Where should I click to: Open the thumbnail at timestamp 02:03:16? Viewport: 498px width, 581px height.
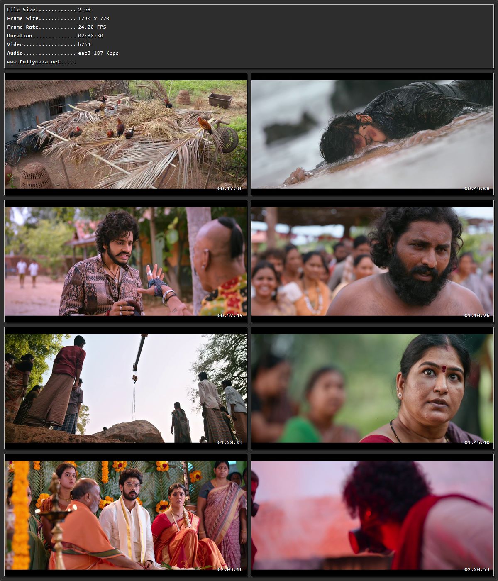pyautogui.click(x=125, y=515)
